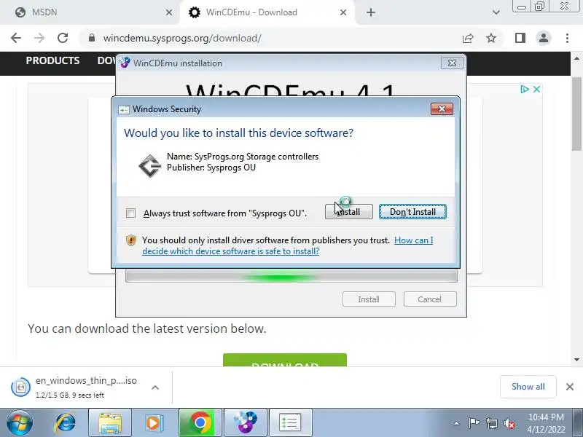Close the Windows Security dialog
This screenshot has width=583, height=437.
[x=442, y=109]
